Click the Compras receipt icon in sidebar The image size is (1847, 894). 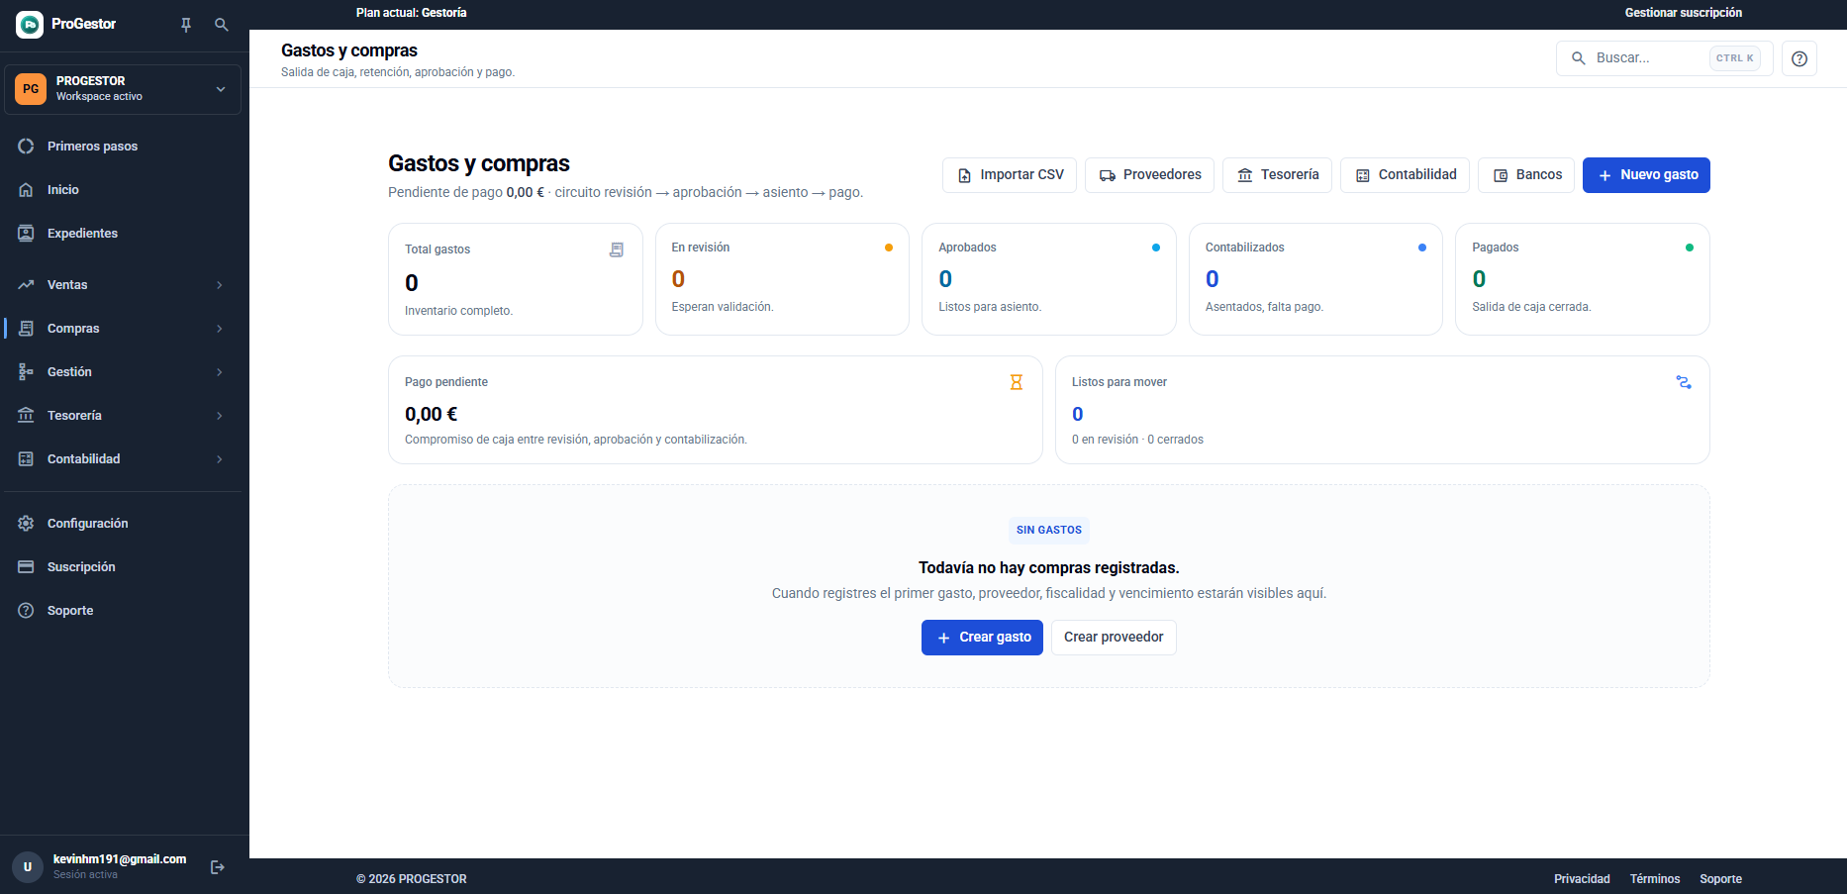point(26,329)
